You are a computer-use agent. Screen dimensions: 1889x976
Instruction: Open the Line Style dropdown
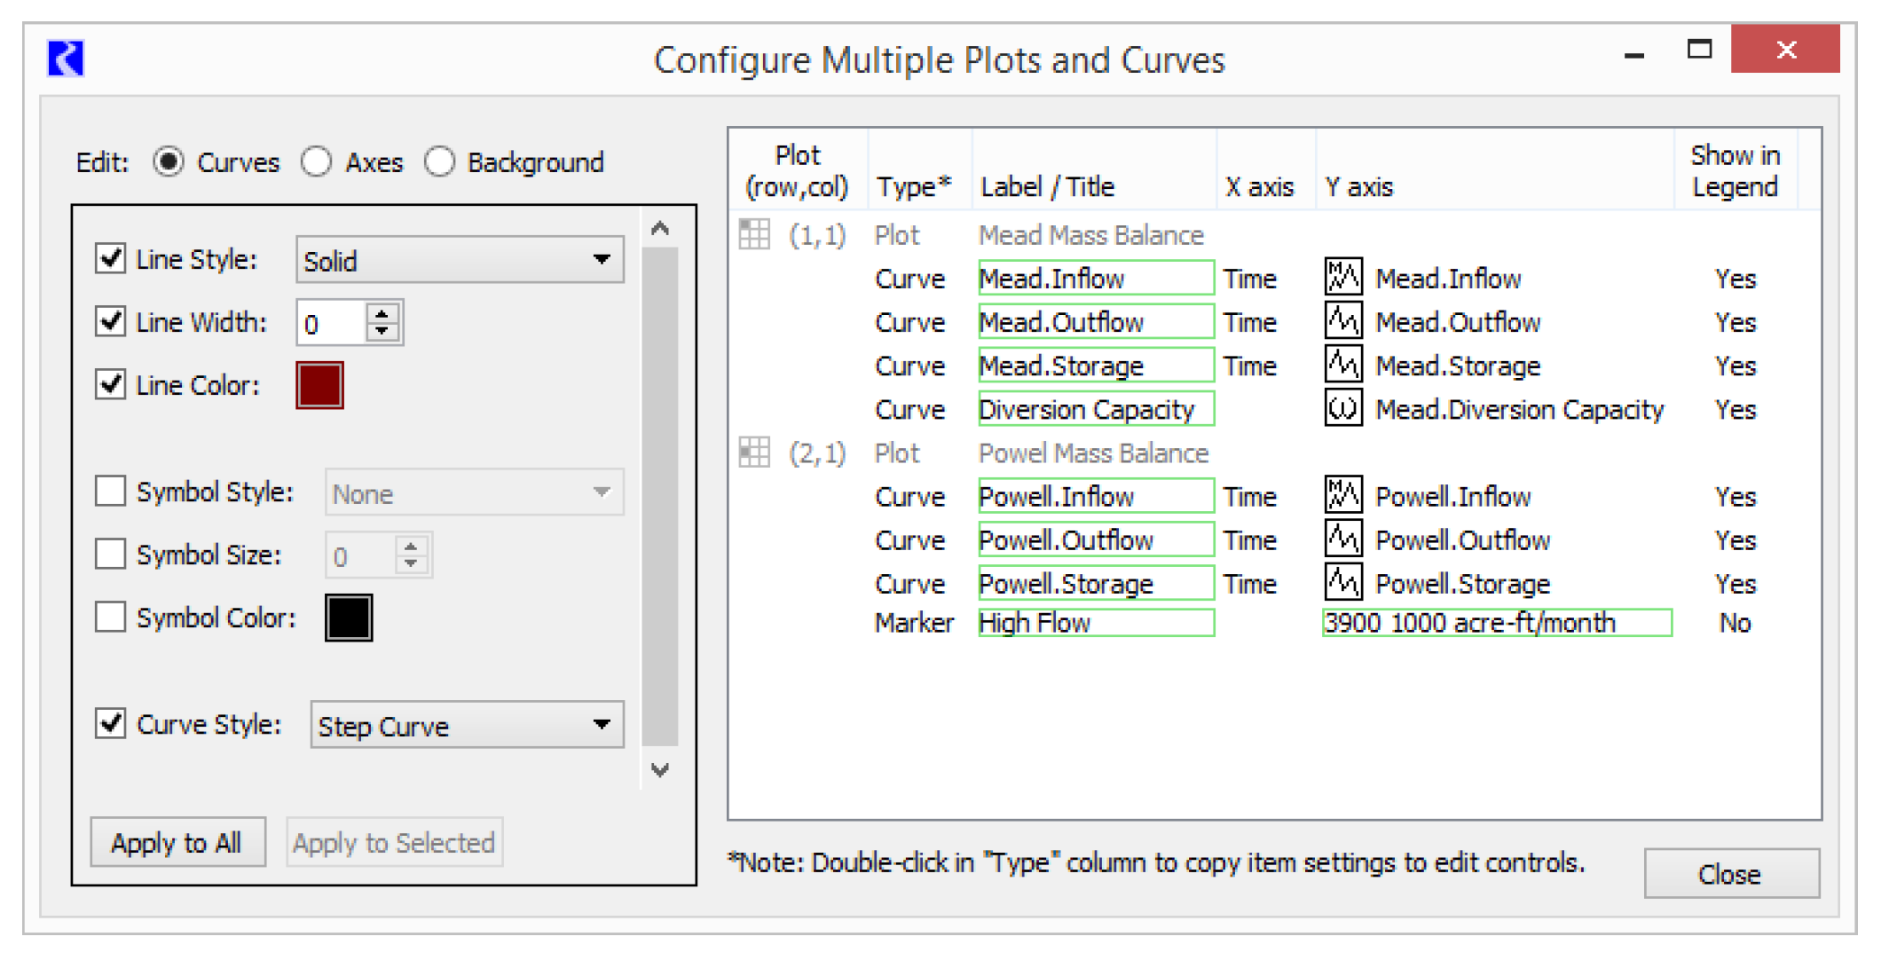460,260
